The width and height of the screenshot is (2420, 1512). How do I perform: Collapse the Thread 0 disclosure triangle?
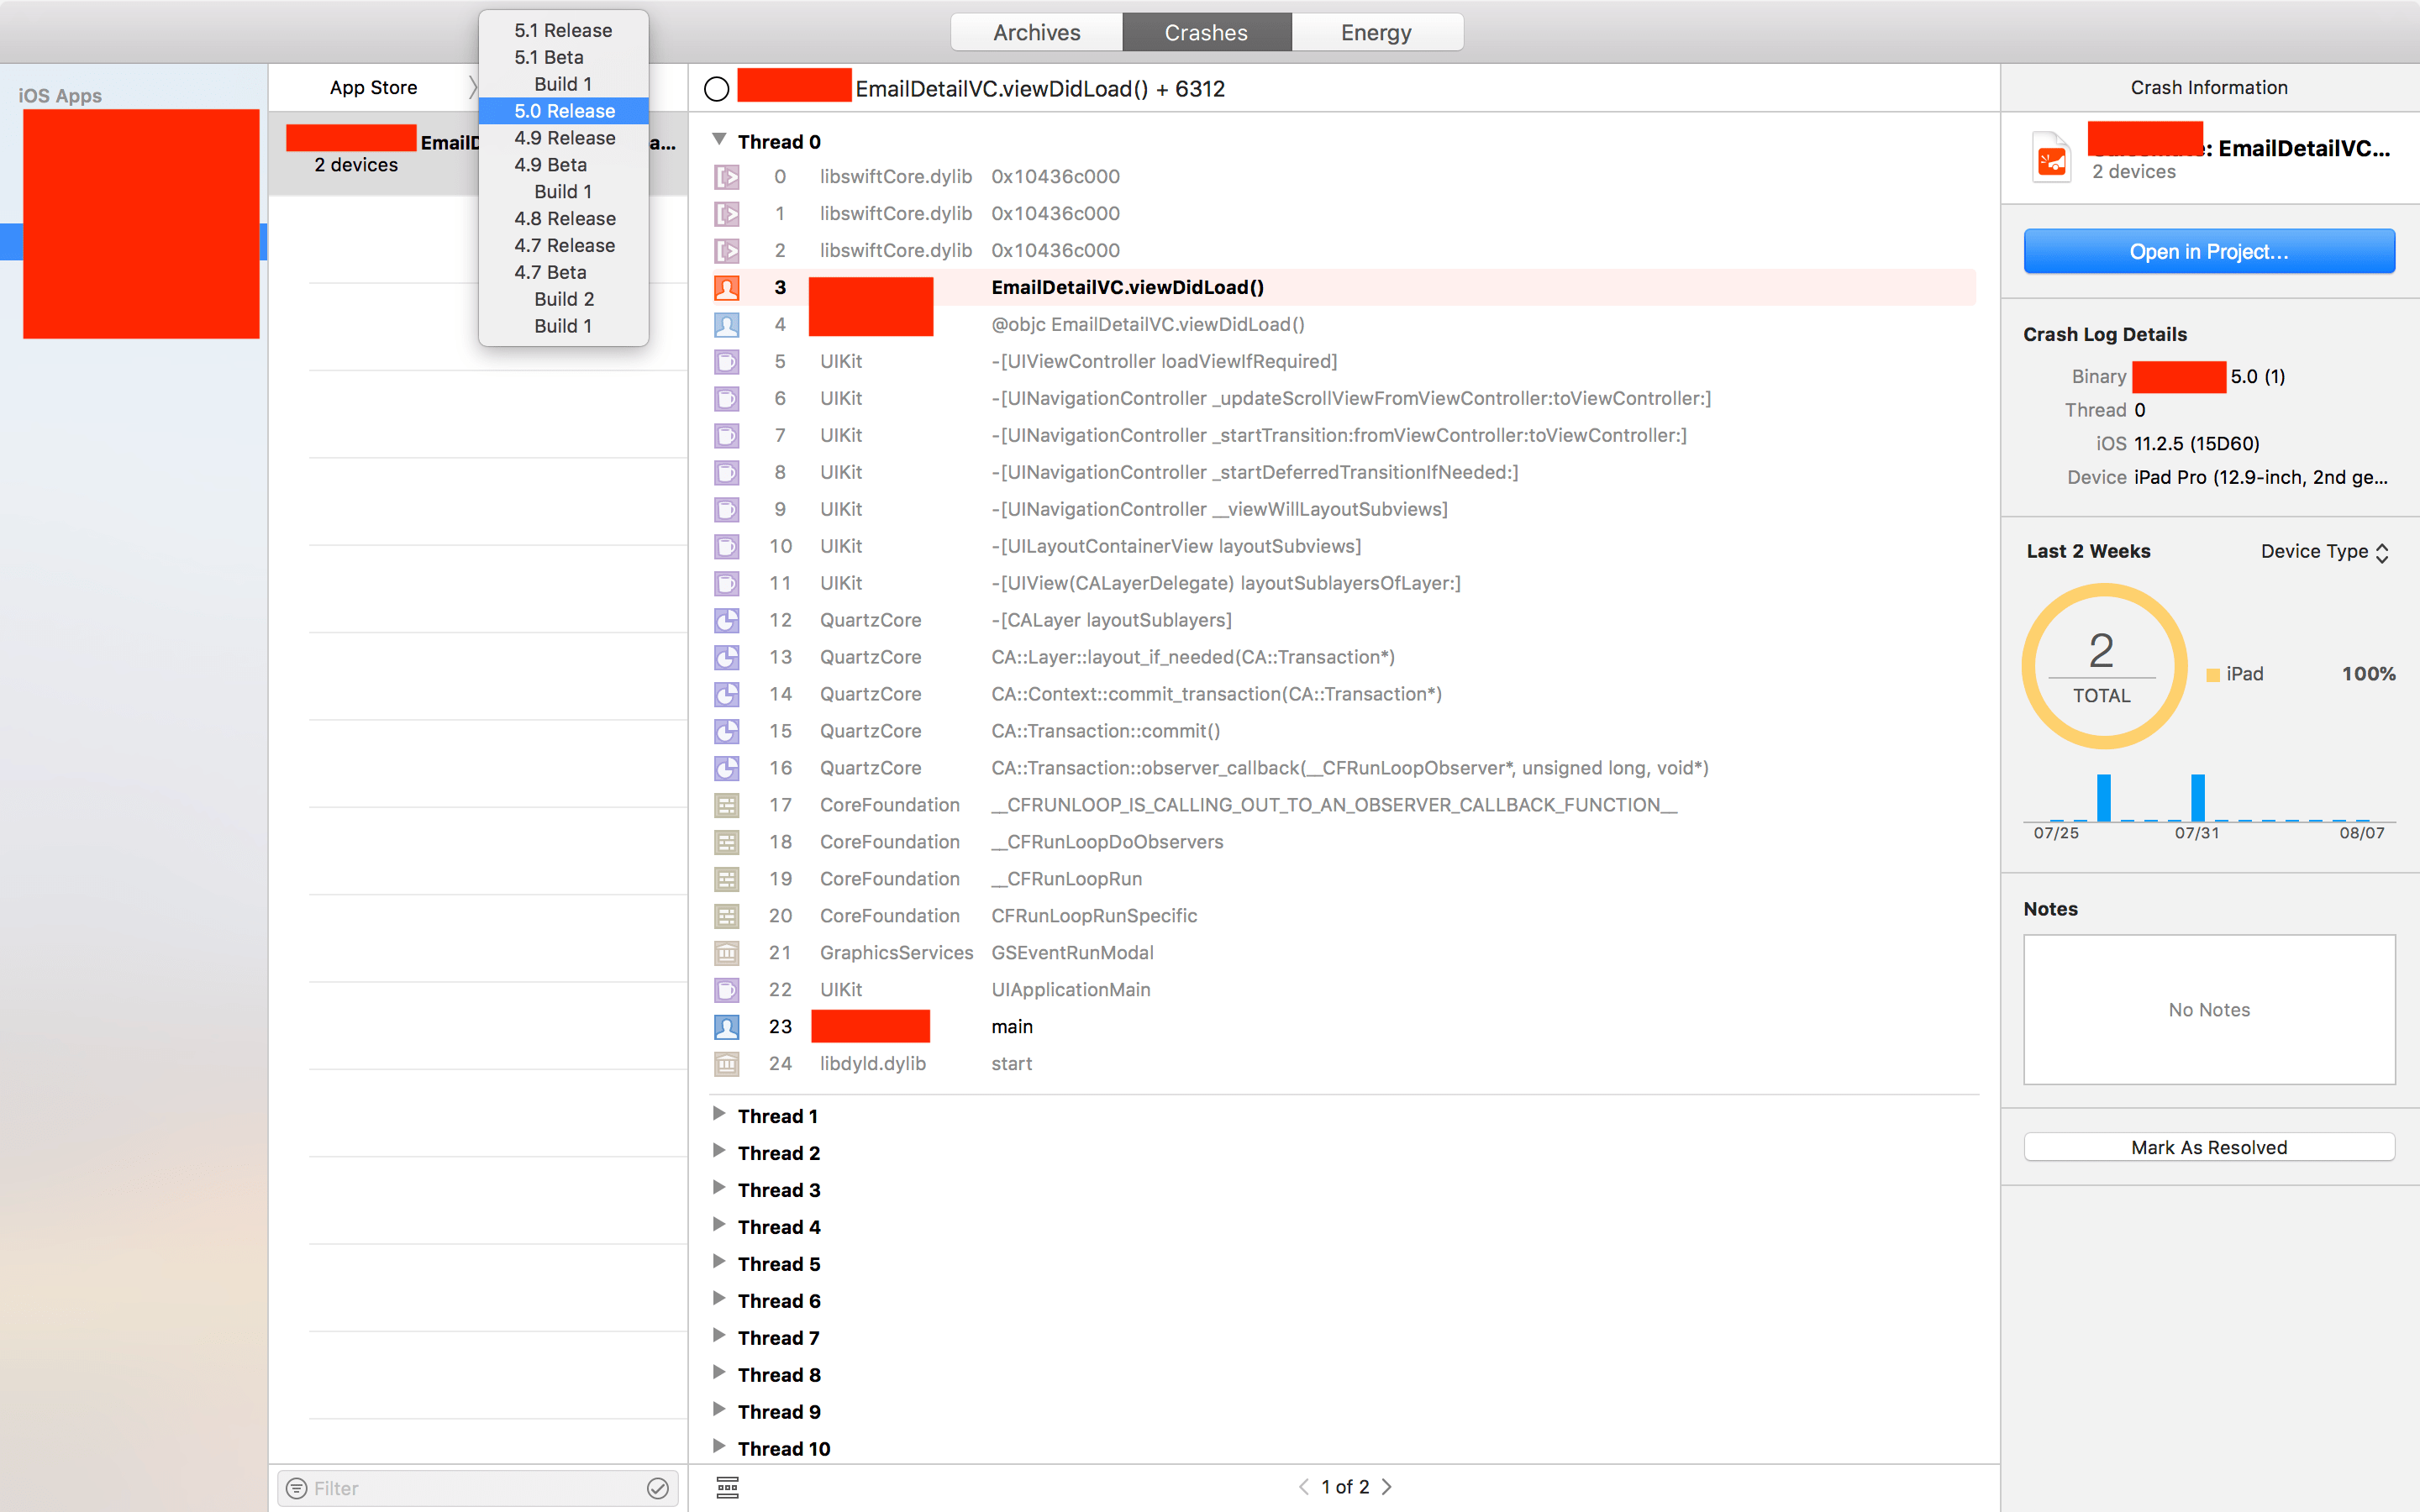point(720,139)
